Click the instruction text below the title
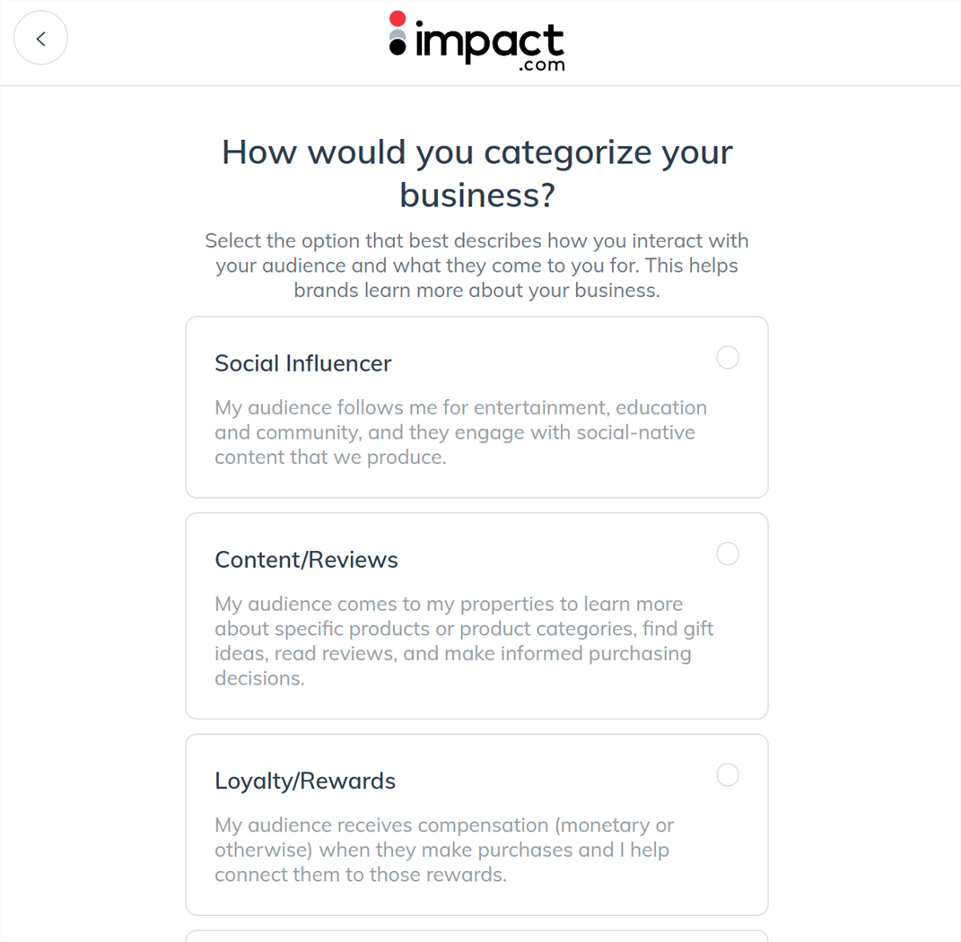The width and height of the screenshot is (961, 942). pyautogui.click(x=476, y=266)
